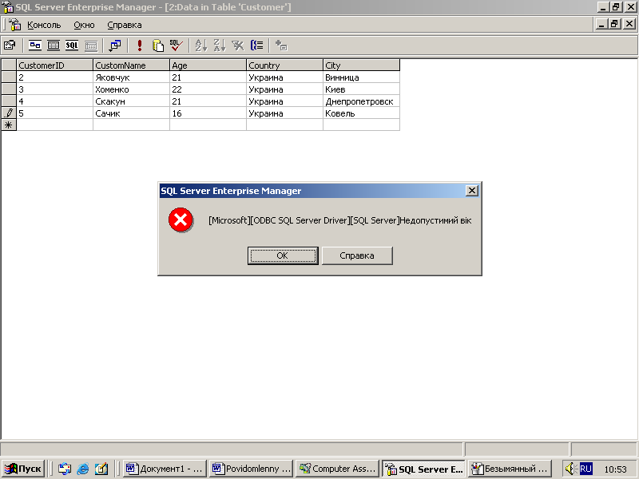
Task: Verify SQL with the checkmark icon
Action: point(177,46)
